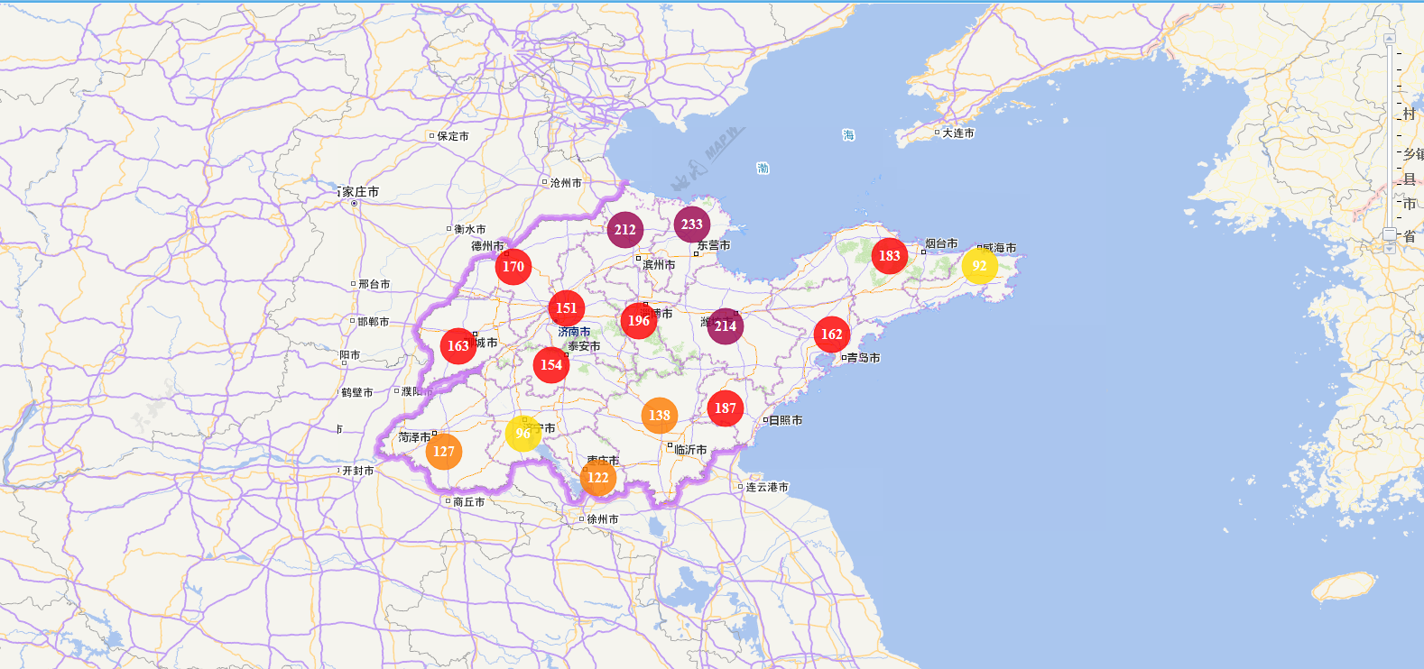Screen dimensions: 1424x669
Task: Select the red 170 marker at Dezhou
Action: click(513, 267)
